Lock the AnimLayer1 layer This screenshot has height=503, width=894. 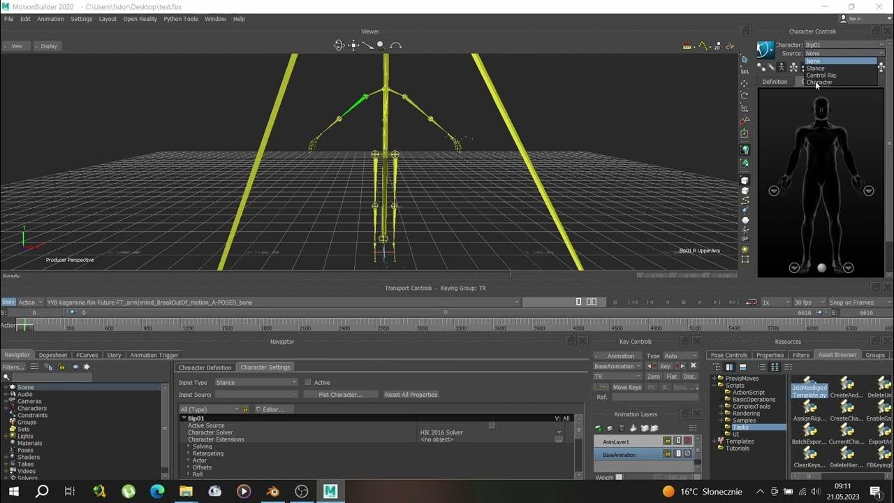click(x=667, y=441)
